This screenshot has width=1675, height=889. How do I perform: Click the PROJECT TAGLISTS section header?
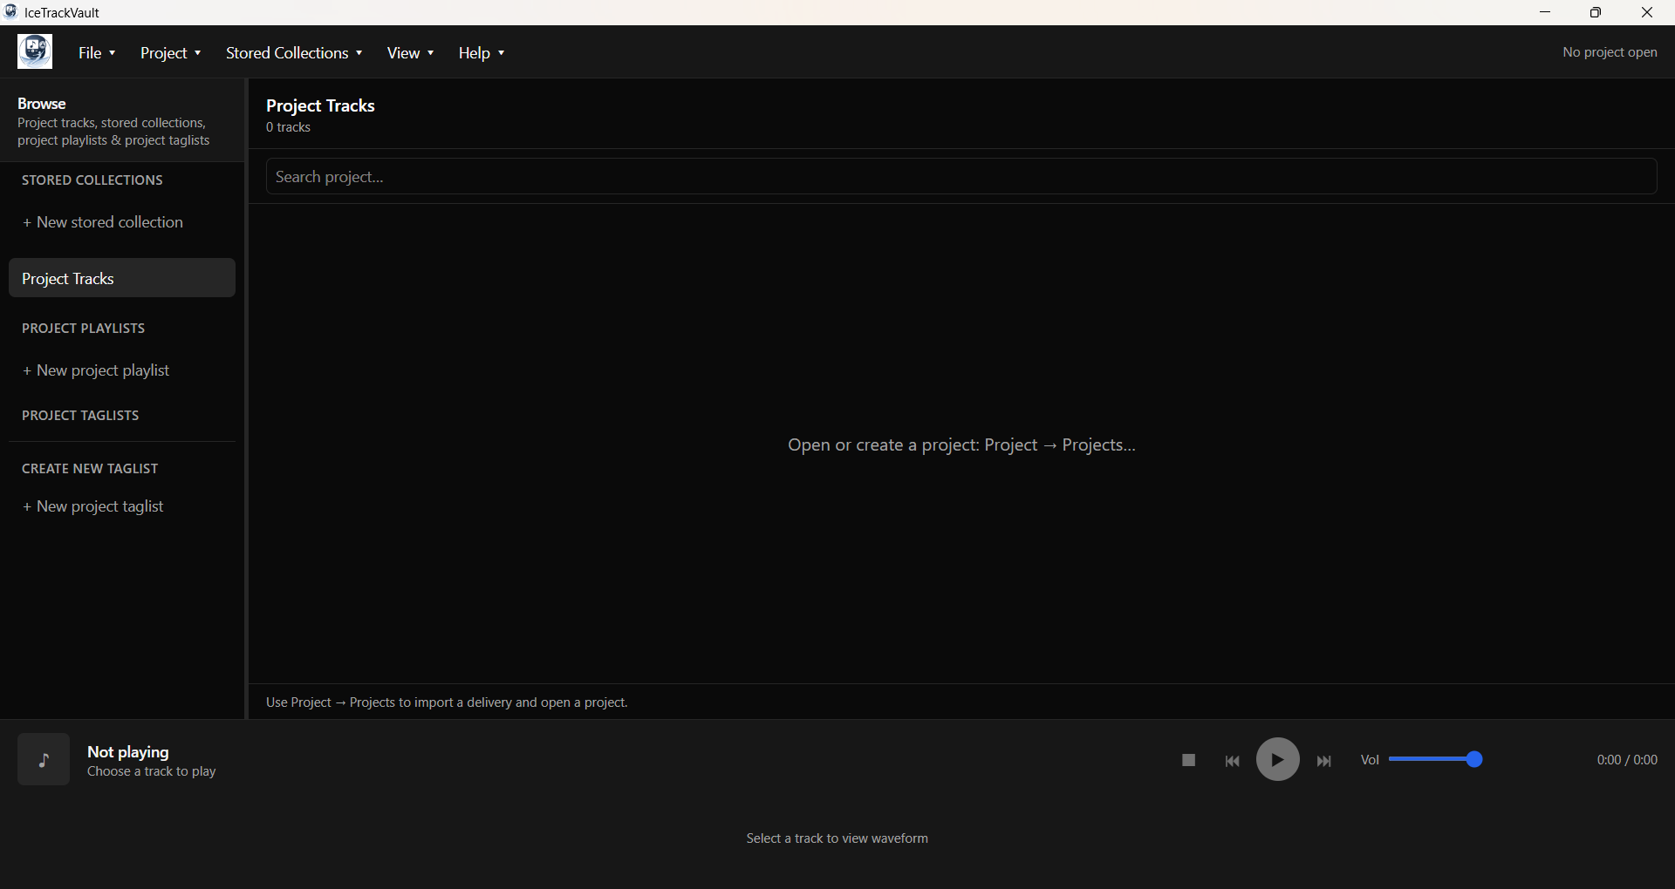pyautogui.click(x=80, y=416)
